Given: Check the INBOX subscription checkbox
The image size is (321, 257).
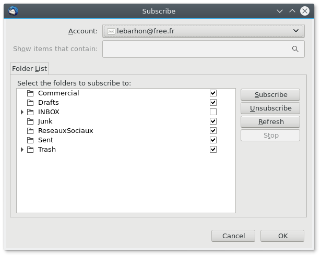Looking at the screenshot, I should (x=213, y=112).
